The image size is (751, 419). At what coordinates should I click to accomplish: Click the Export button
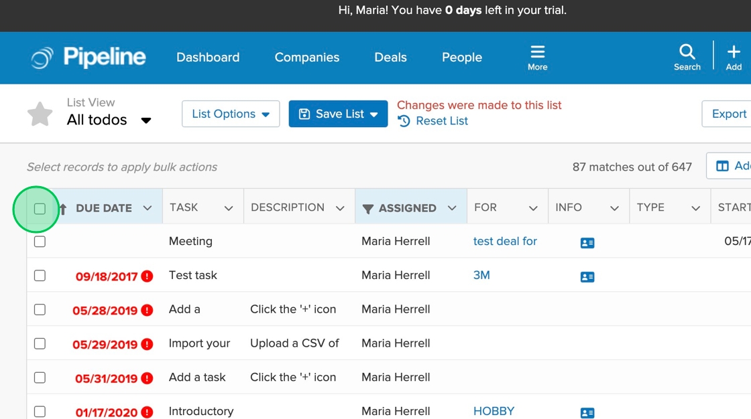[728, 114]
